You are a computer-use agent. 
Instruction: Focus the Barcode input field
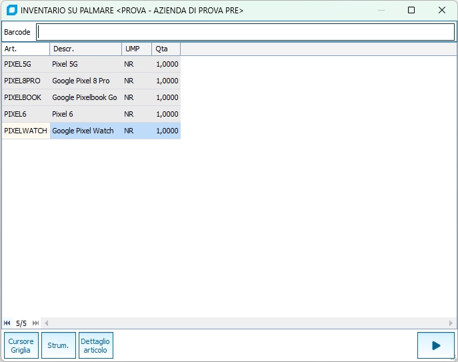point(245,32)
